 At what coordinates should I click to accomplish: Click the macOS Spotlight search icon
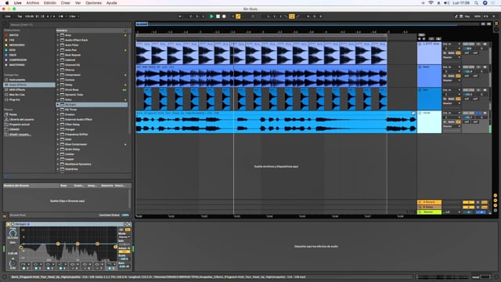point(476,3)
